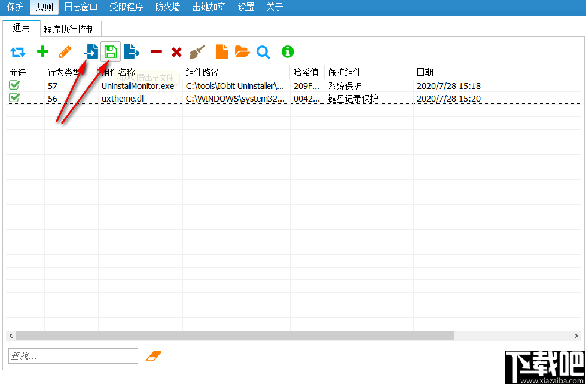Open the 设置 menu item
The width and height of the screenshot is (586, 384).
click(245, 7)
